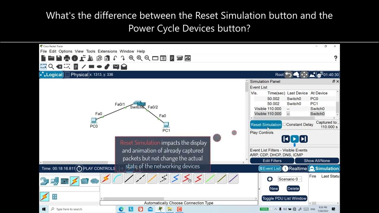This screenshot has width=379, height=213.
Task: Paste using the Paste clipboard icon
Action: 107,58
